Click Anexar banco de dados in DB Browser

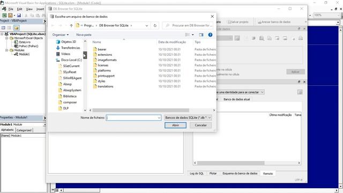(274, 22)
